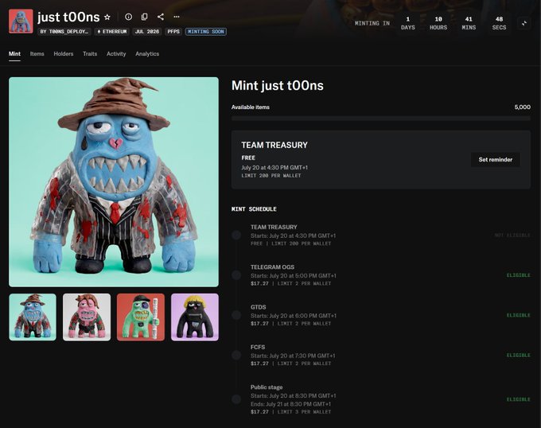Select the pink monster thumbnail
Screen dimensions: 541x428
click(87, 317)
